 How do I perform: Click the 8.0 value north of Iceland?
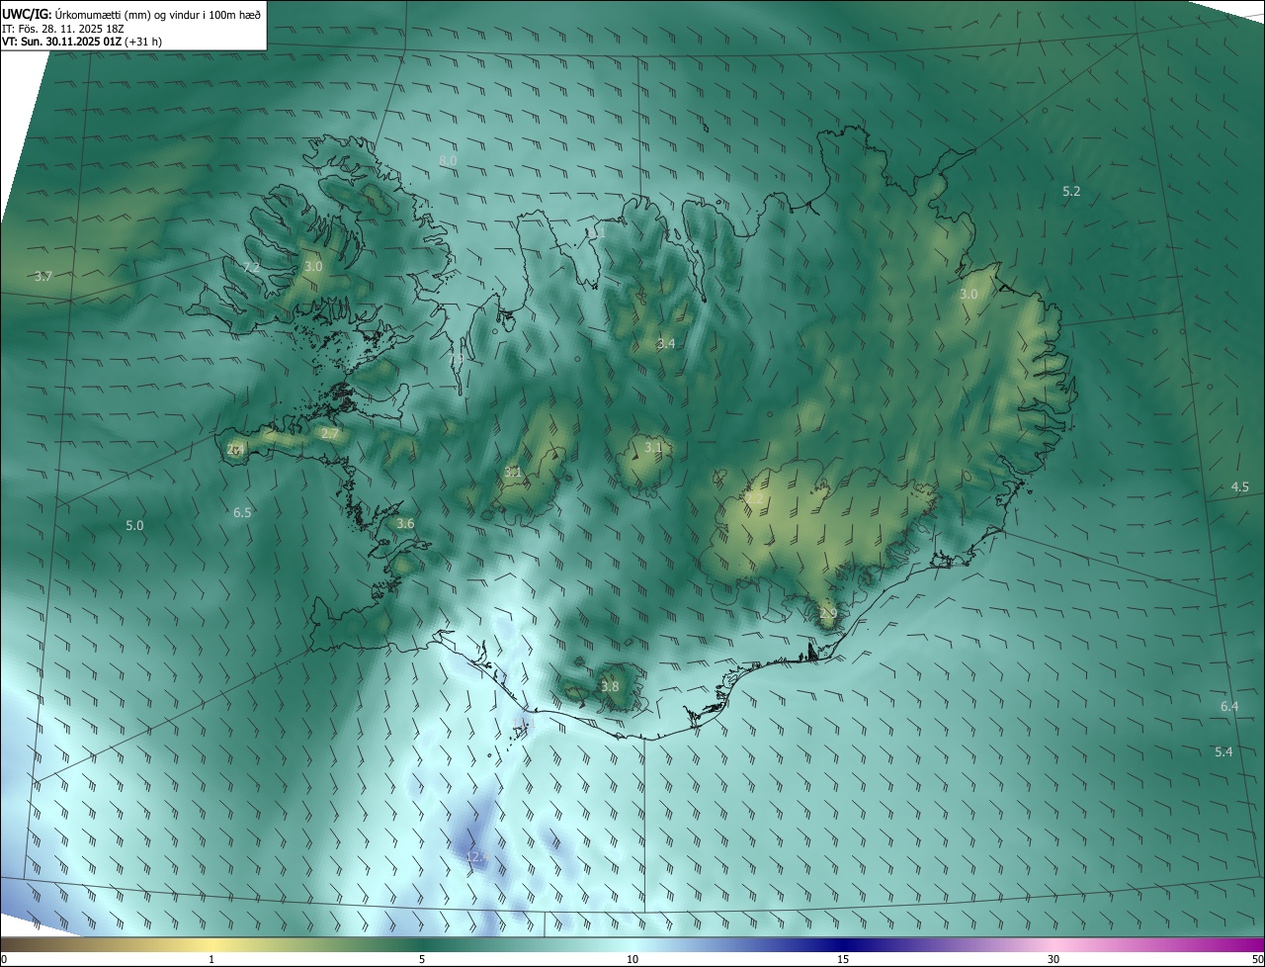pos(448,160)
